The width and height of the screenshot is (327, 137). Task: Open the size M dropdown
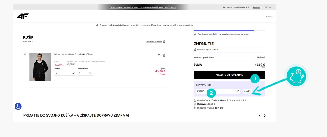65,73
